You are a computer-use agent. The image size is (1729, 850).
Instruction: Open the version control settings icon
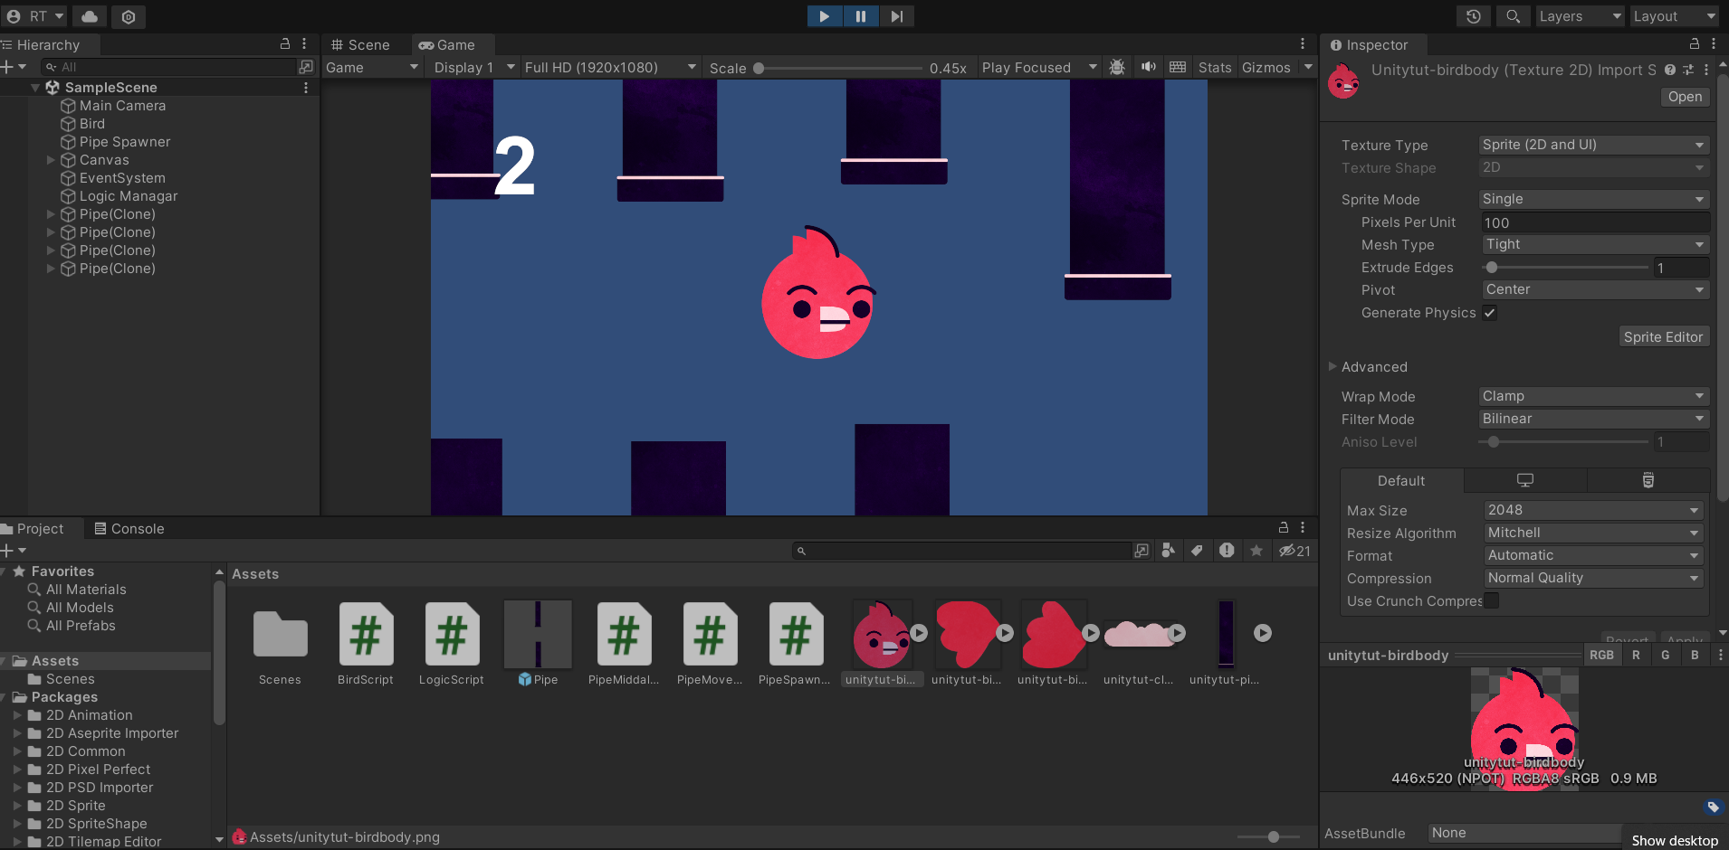129,16
